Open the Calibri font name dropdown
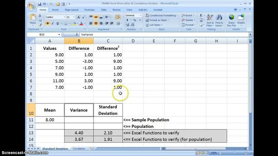Image resolution: width=278 pixels, height=156 pixels. click(x=64, y=17)
